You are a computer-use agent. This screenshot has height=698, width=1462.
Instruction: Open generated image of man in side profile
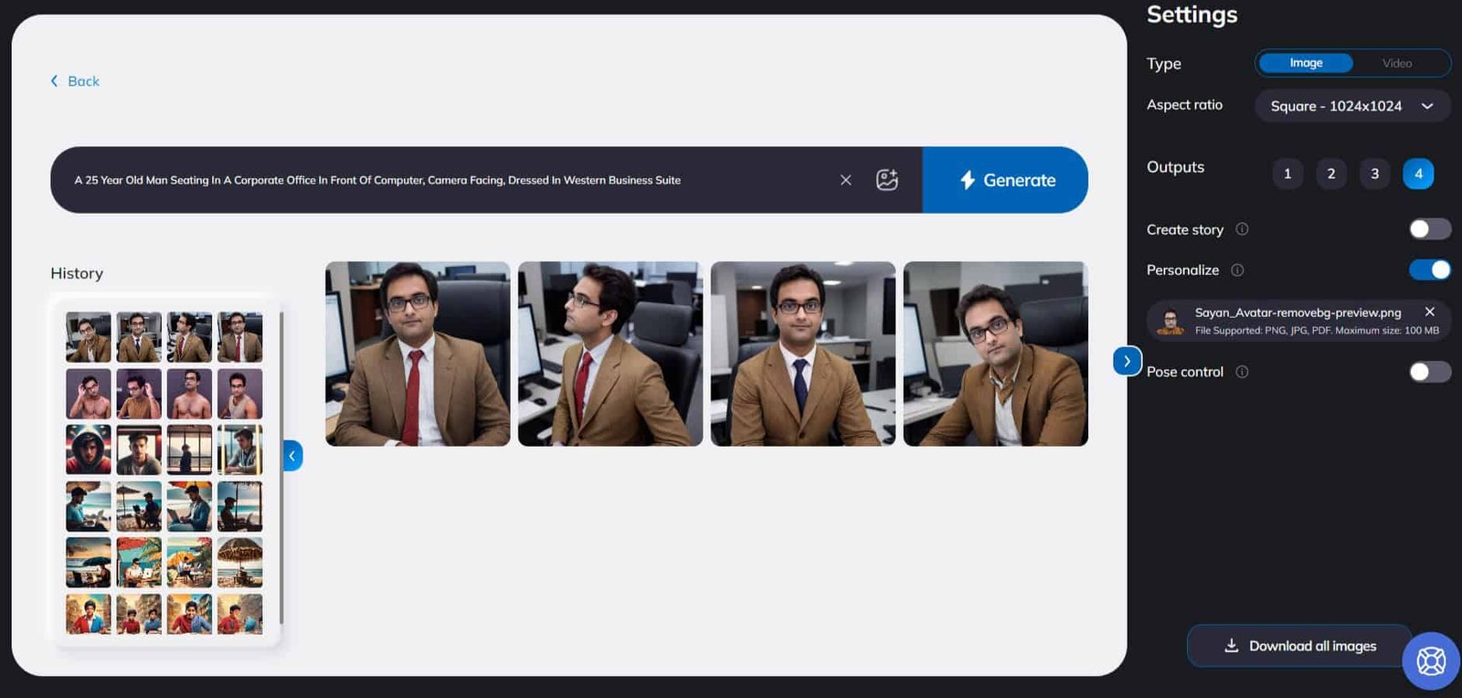point(610,354)
